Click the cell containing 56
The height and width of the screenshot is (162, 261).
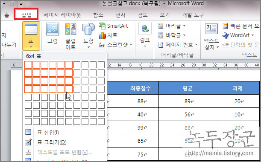(x=188, y=114)
